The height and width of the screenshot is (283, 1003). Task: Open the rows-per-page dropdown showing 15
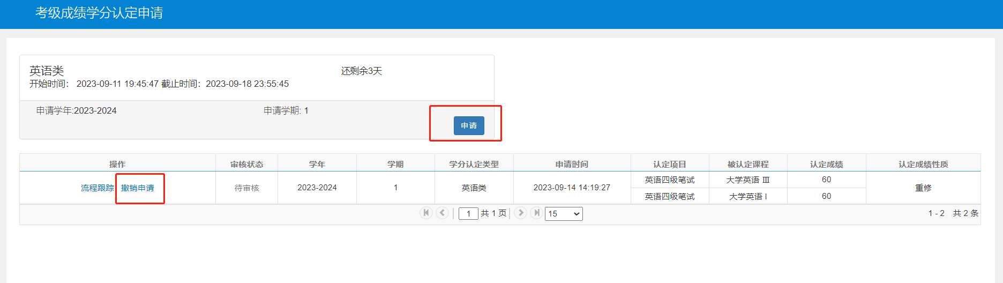pyautogui.click(x=564, y=214)
